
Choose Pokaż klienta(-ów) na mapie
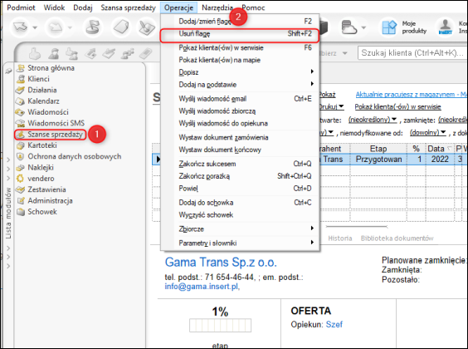pyautogui.click(x=241, y=60)
